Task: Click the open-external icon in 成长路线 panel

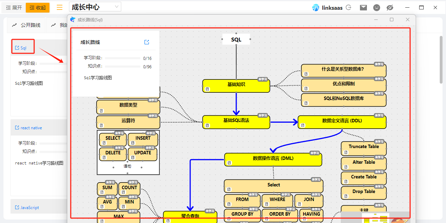Action: 147,42
